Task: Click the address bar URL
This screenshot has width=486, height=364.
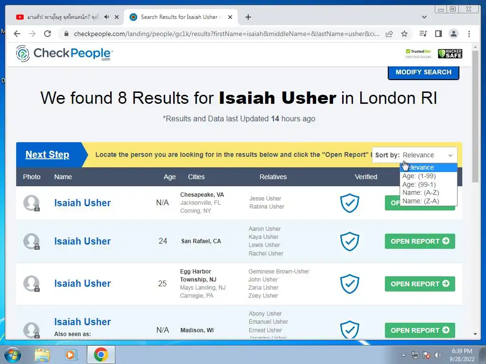Action: coord(226,34)
